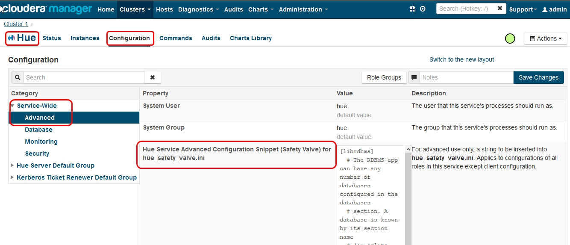Open the Diagnostics dropdown menu
570x245 pixels.
[199, 9]
